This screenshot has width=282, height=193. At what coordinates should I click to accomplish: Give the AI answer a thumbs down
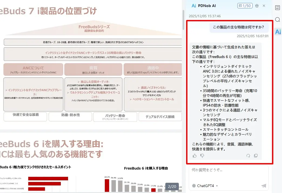point(202,156)
